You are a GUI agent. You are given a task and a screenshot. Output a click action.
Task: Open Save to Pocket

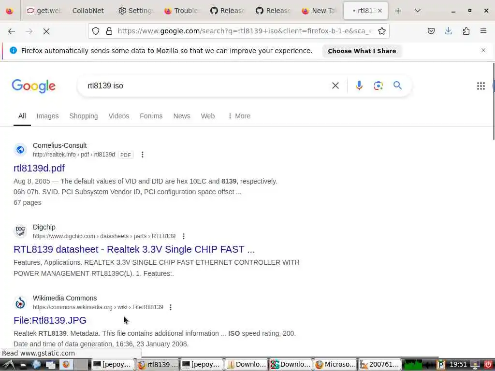tap(431, 31)
